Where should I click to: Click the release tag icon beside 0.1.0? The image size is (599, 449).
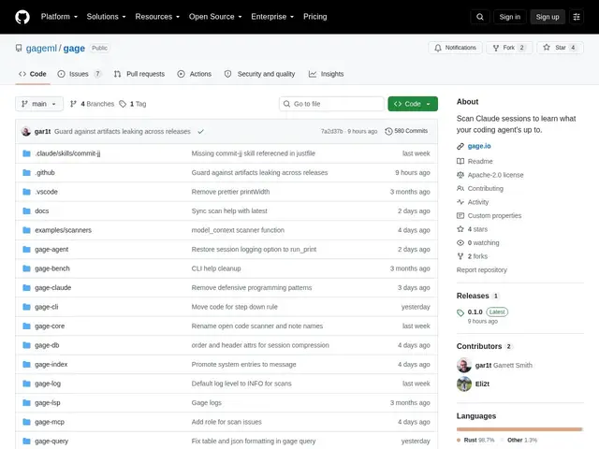pos(460,312)
